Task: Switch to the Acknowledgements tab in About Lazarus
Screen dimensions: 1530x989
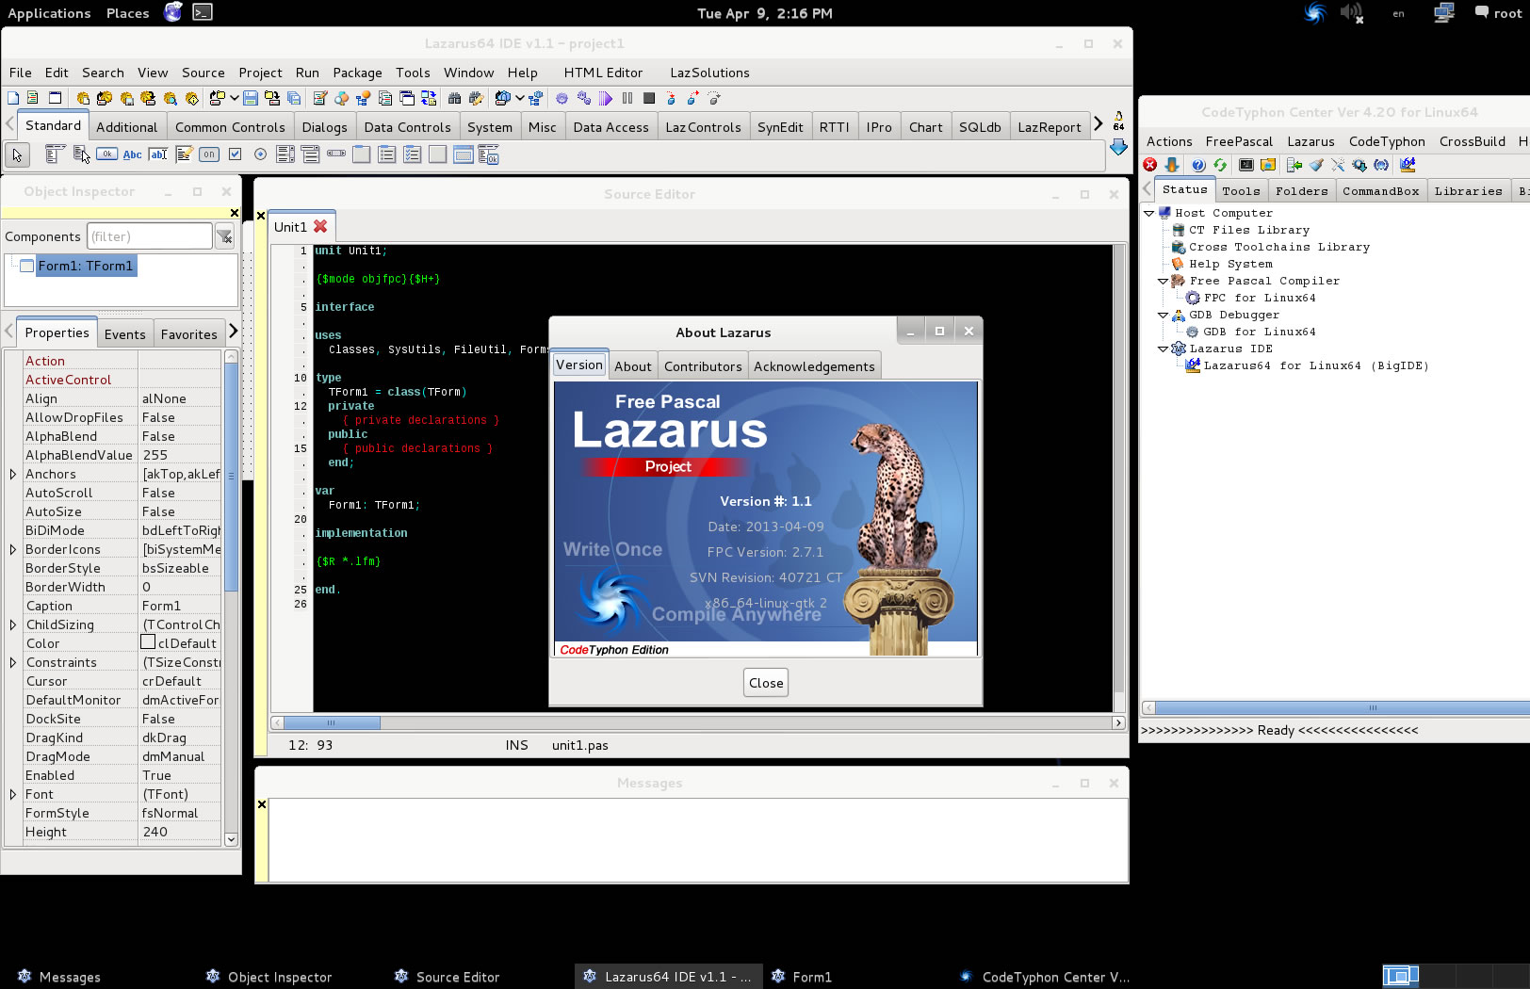Action: point(814,366)
